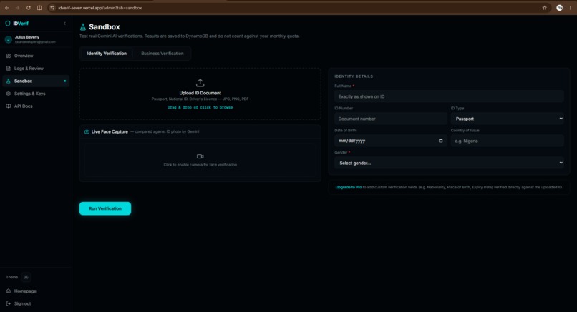Click the Julius Beverly user name
This screenshot has width=577, height=312.
27,37
